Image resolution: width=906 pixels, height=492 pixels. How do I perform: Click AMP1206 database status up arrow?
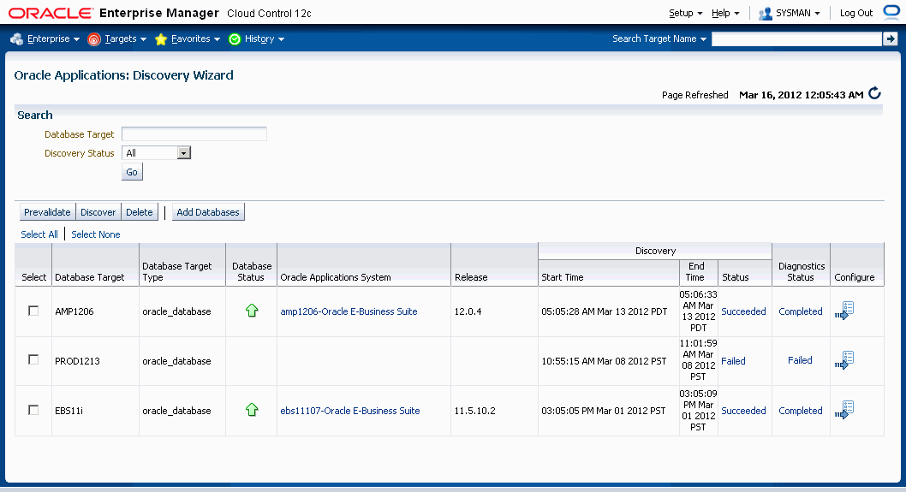252,311
